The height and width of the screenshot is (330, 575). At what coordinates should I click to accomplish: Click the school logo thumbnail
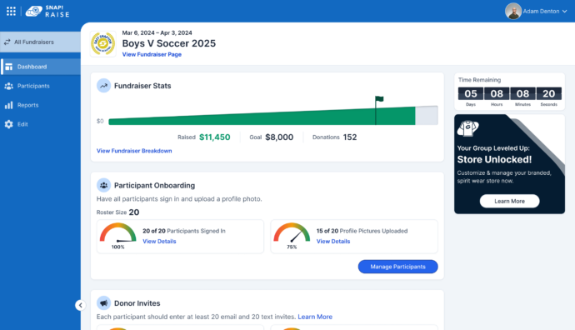coord(103,43)
